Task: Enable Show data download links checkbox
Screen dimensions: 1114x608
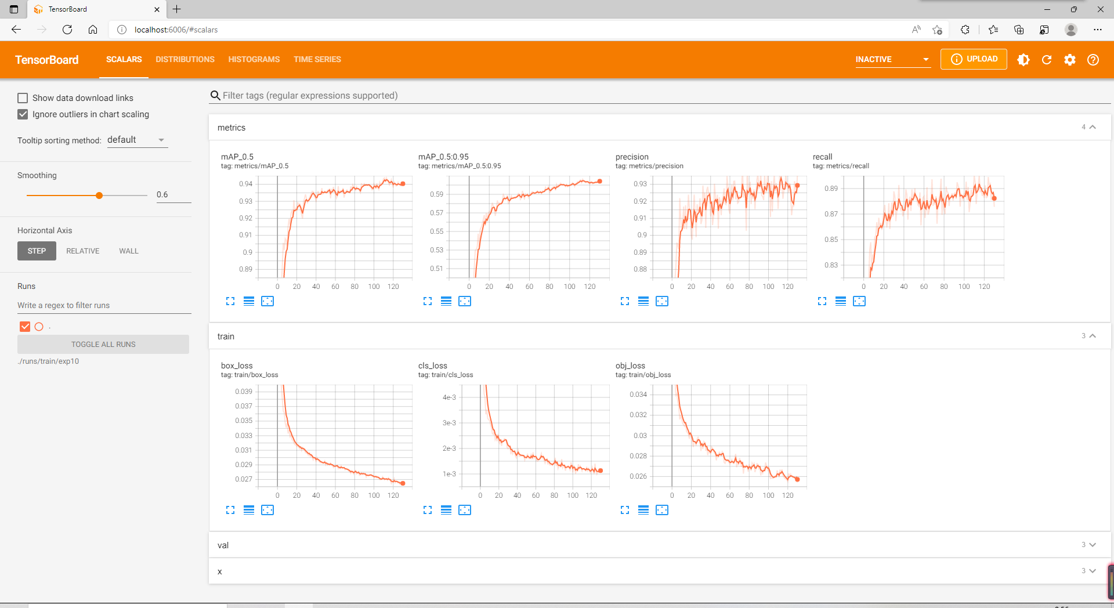Action: coord(23,98)
